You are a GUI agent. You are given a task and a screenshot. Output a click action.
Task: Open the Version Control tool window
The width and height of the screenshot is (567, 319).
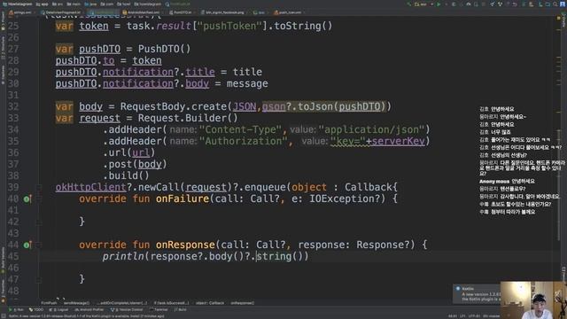[x=127, y=310]
